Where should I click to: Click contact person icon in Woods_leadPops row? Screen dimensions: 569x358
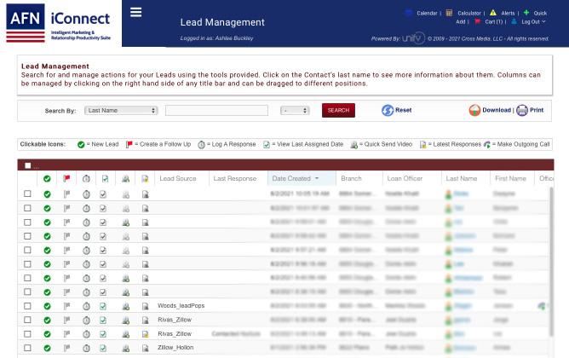point(449,306)
